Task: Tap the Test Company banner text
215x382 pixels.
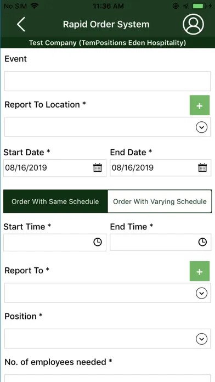Action: 107,43
